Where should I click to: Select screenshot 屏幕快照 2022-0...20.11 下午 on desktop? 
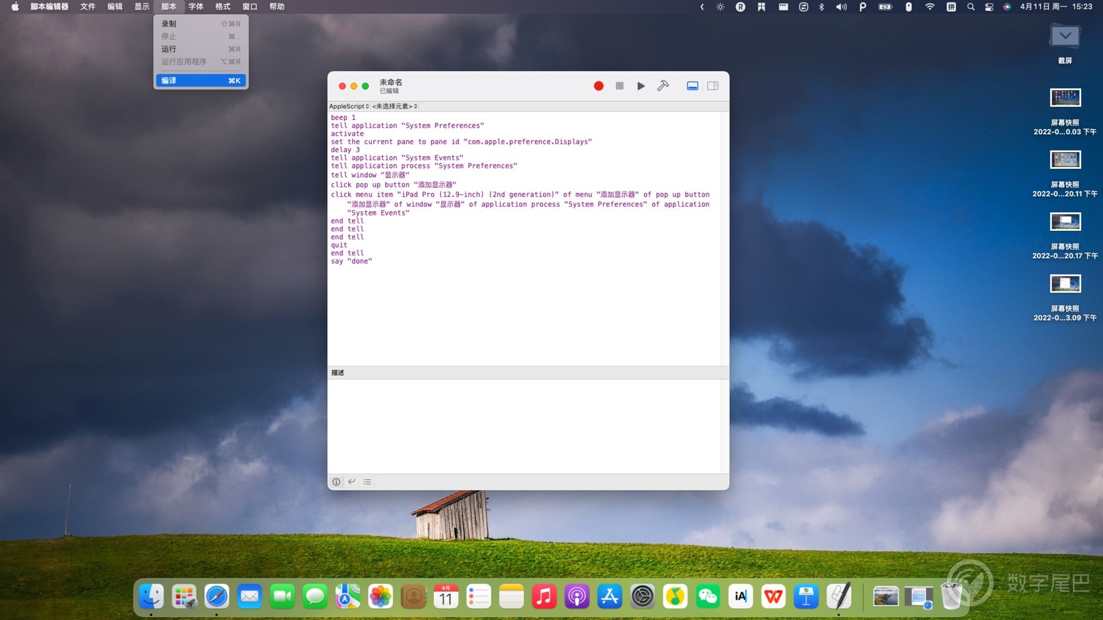[x=1065, y=160]
